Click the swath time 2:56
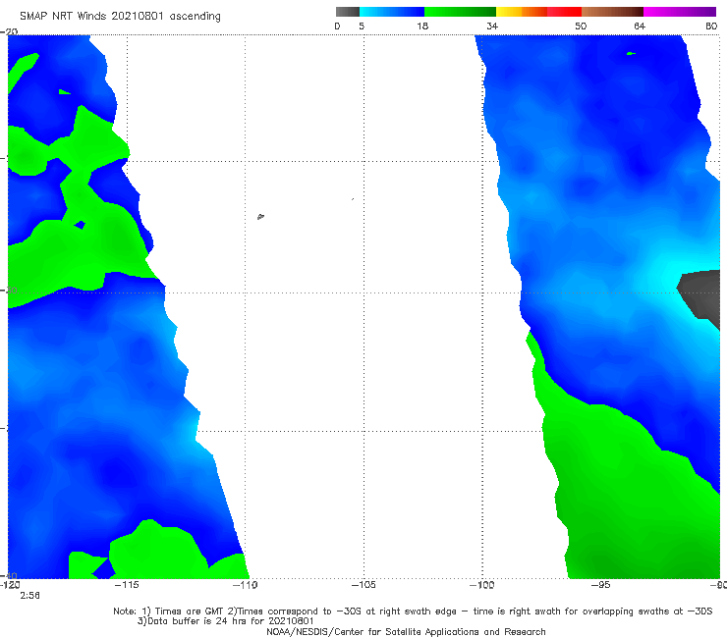Image resolution: width=727 pixels, height=638 pixels. click(x=29, y=596)
